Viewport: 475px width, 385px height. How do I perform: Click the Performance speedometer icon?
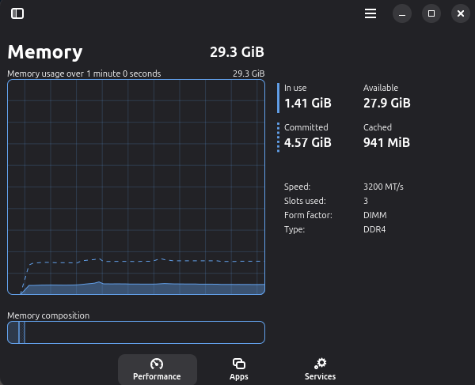coord(157,363)
